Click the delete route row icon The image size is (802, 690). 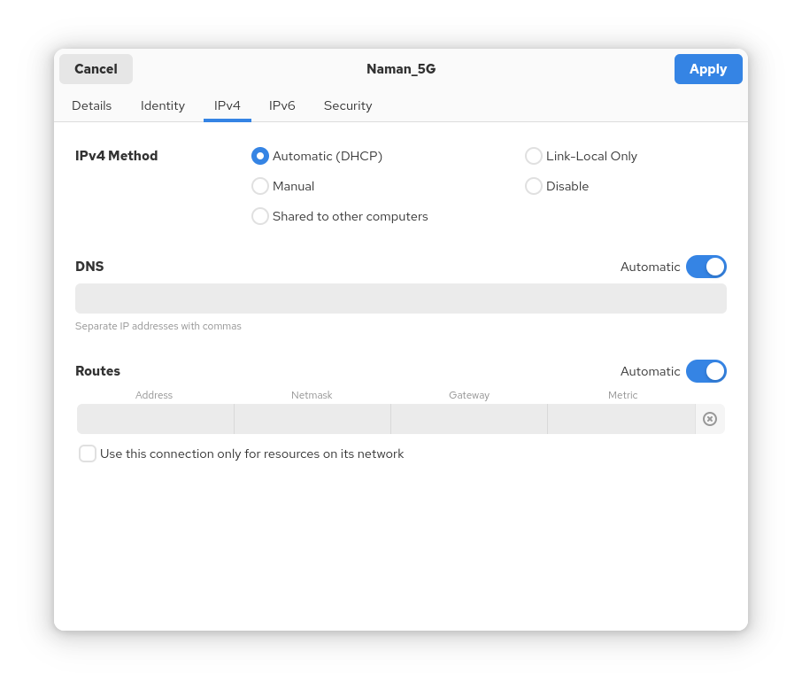710,419
